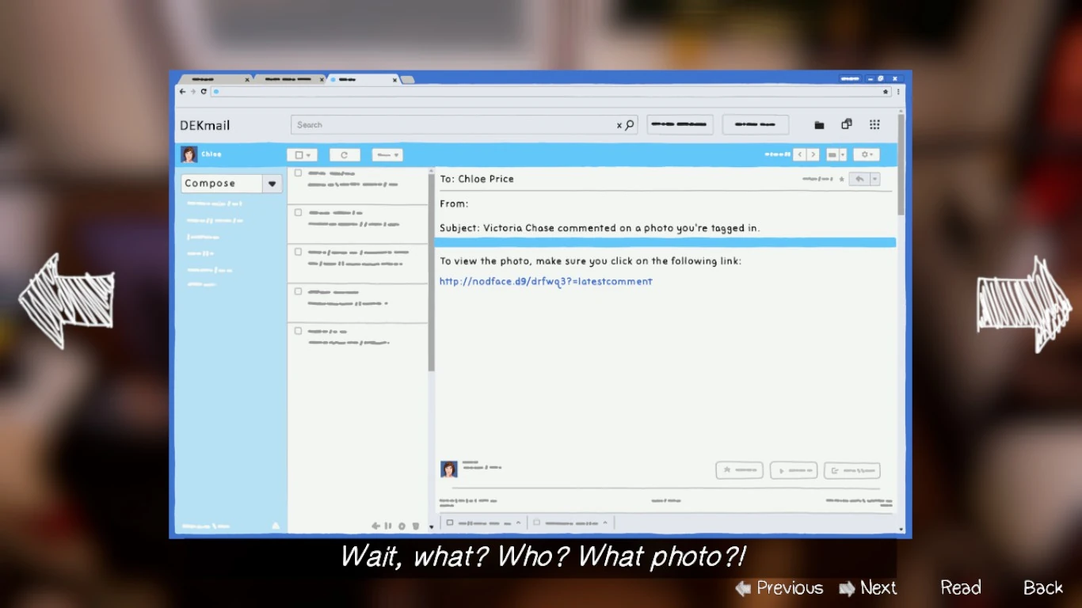Click the search magnifier icon
This screenshot has height=608, width=1082.
point(630,124)
